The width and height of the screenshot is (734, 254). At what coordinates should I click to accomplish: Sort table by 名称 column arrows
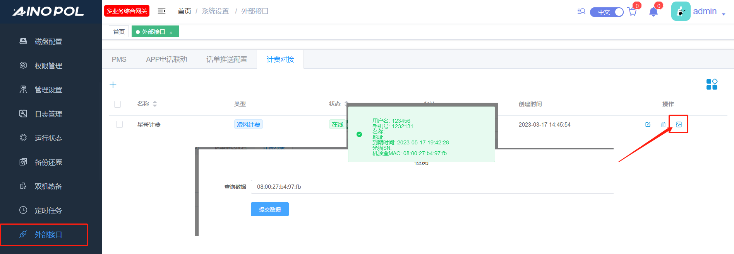point(155,104)
